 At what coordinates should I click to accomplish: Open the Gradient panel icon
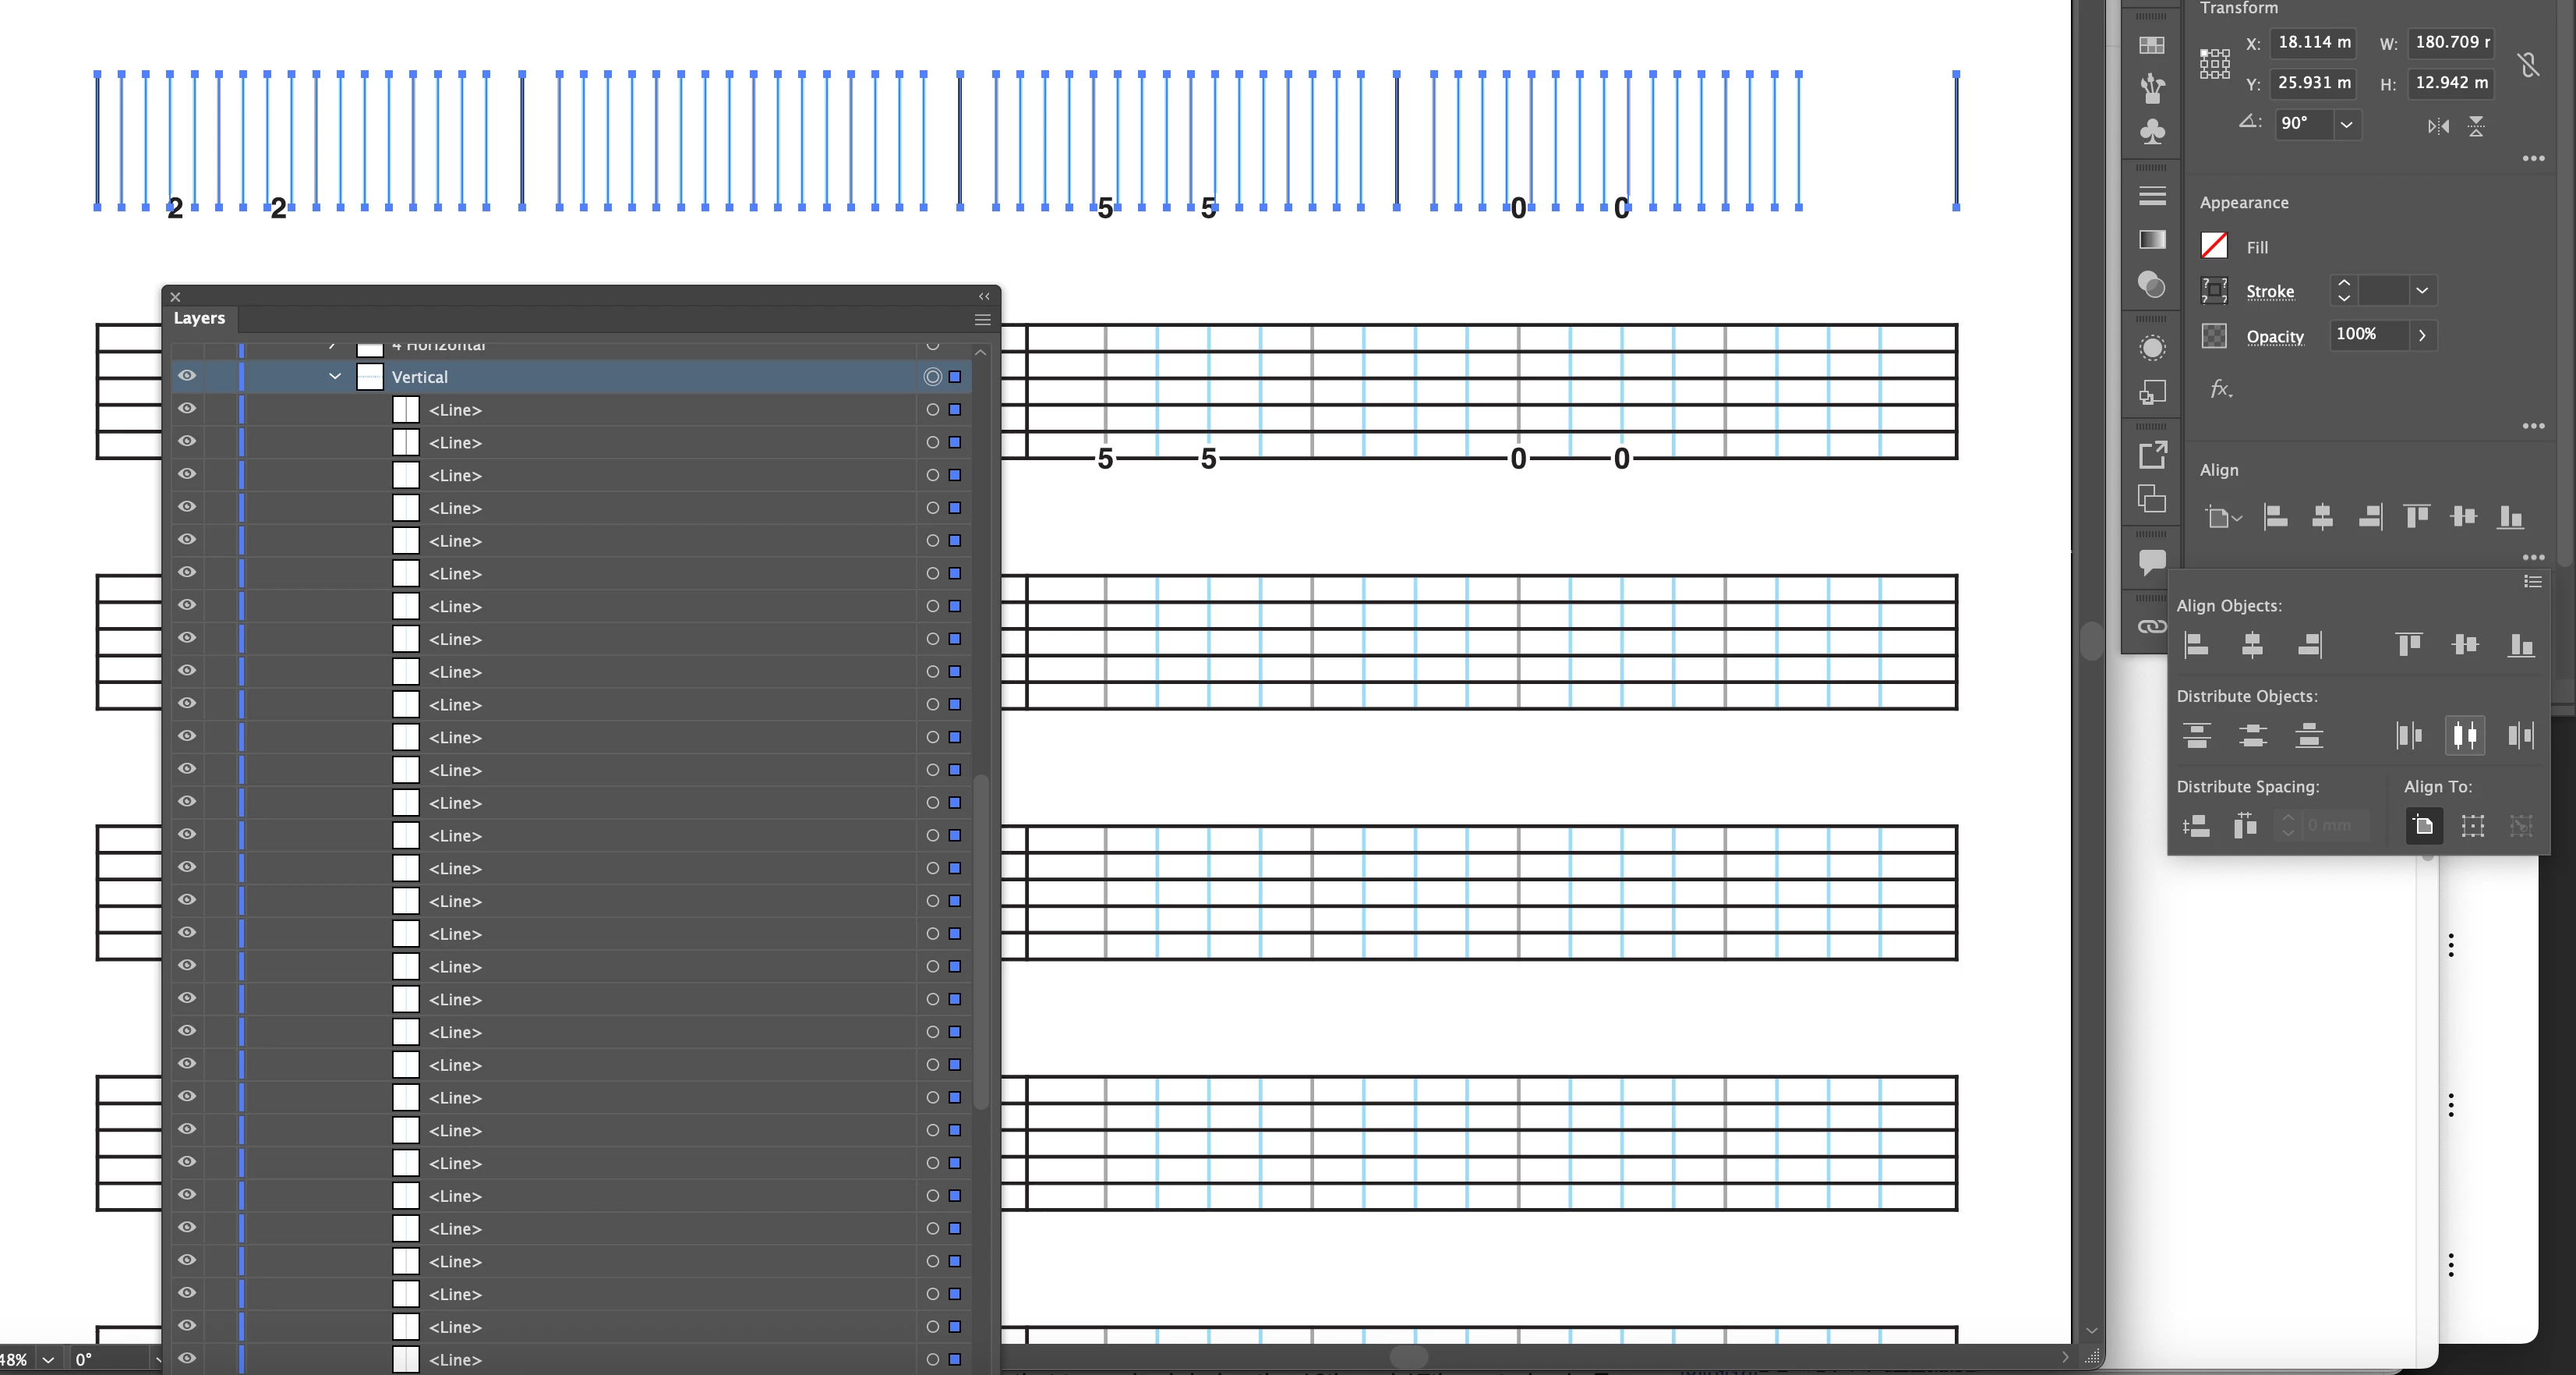[2152, 239]
